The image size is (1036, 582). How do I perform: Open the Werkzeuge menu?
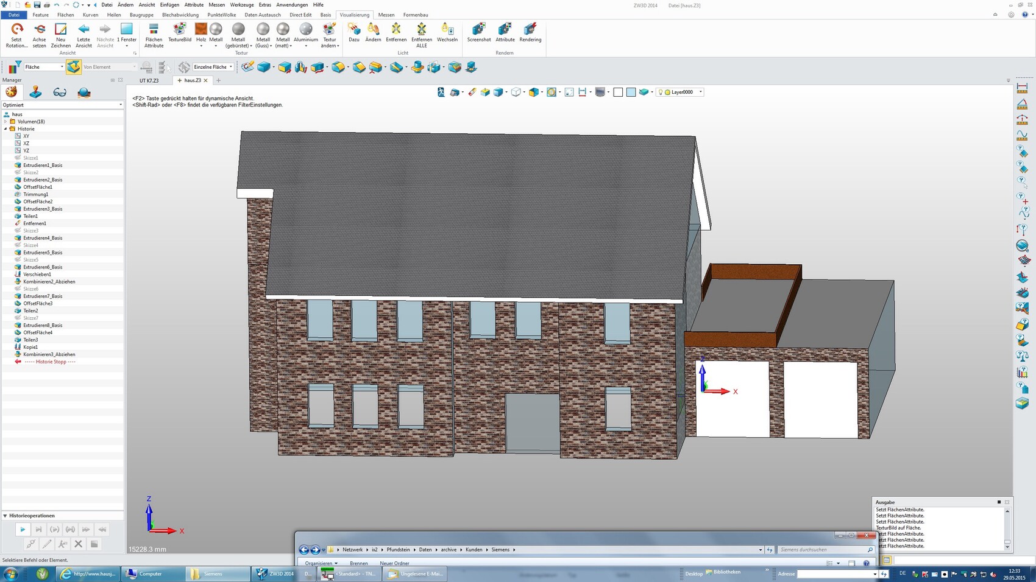tap(241, 5)
